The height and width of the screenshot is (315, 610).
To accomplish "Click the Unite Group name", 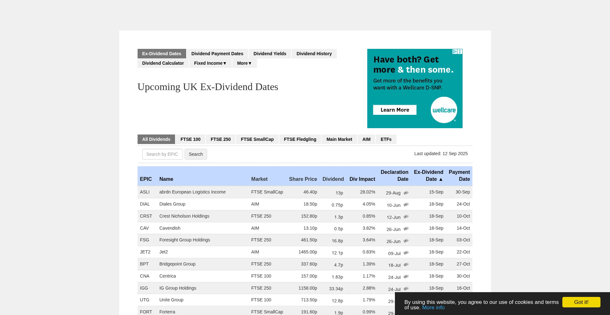I will [171, 300].
